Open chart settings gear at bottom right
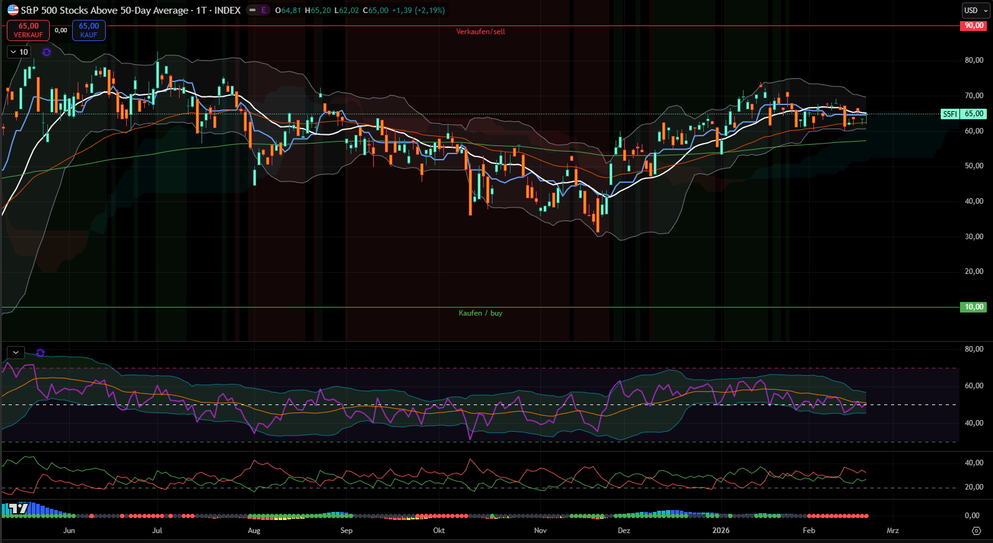993x543 pixels. pyautogui.click(x=976, y=531)
